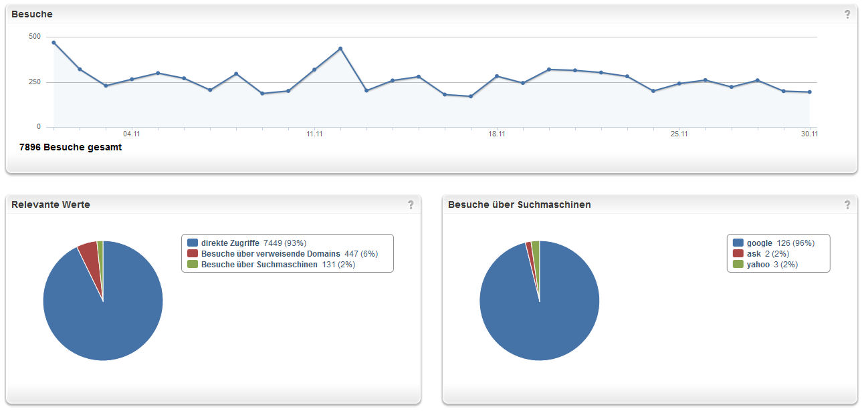Click the blue google legend swatch
Viewport: 862px width, 411px height.
click(738, 243)
